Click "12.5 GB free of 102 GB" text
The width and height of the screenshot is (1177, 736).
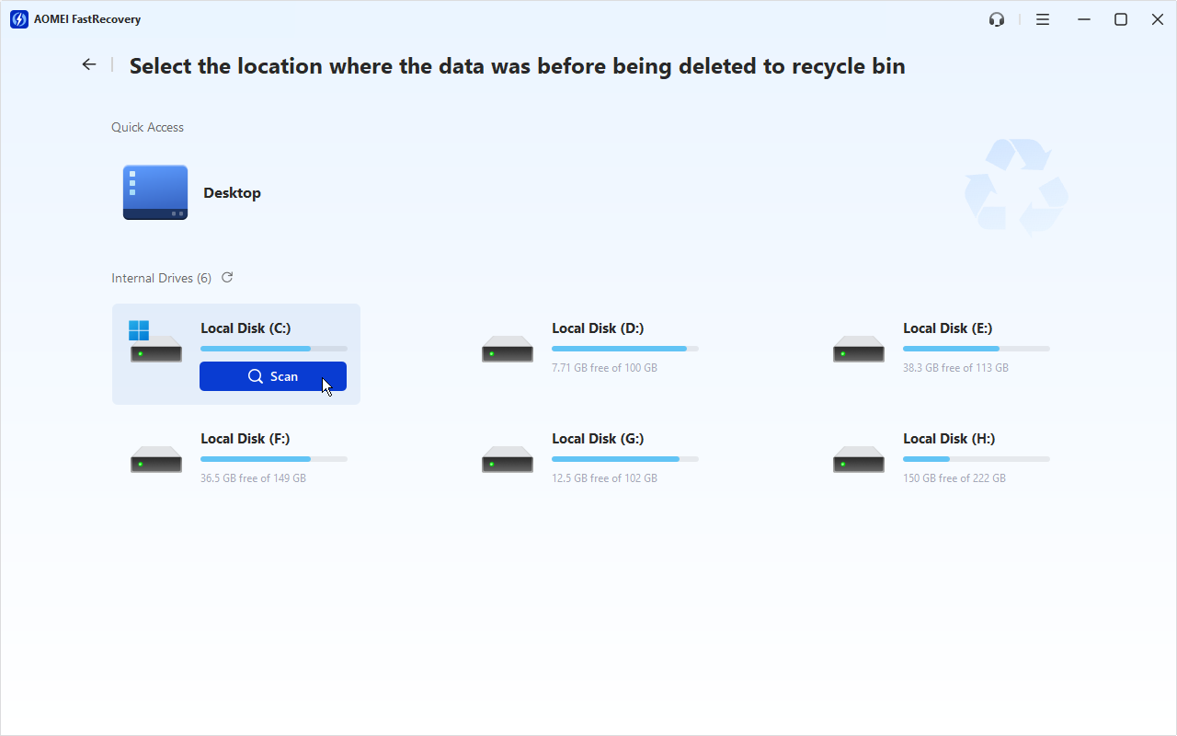click(604, 478)
